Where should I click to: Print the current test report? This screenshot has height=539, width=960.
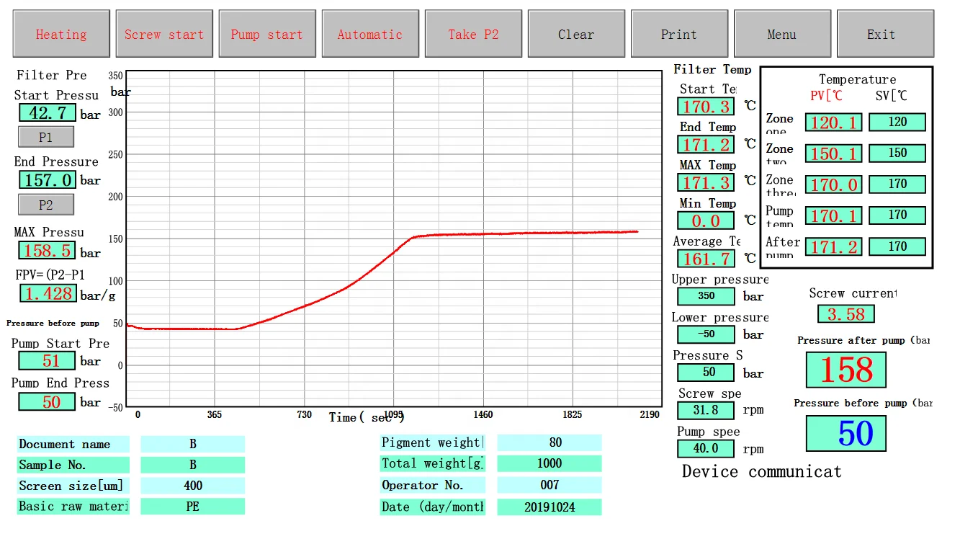click(x=679, y=33)
